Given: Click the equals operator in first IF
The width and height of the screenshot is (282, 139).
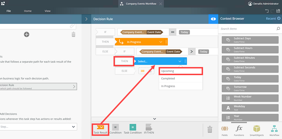Looking at the screenshot, I should click(173, 32).
